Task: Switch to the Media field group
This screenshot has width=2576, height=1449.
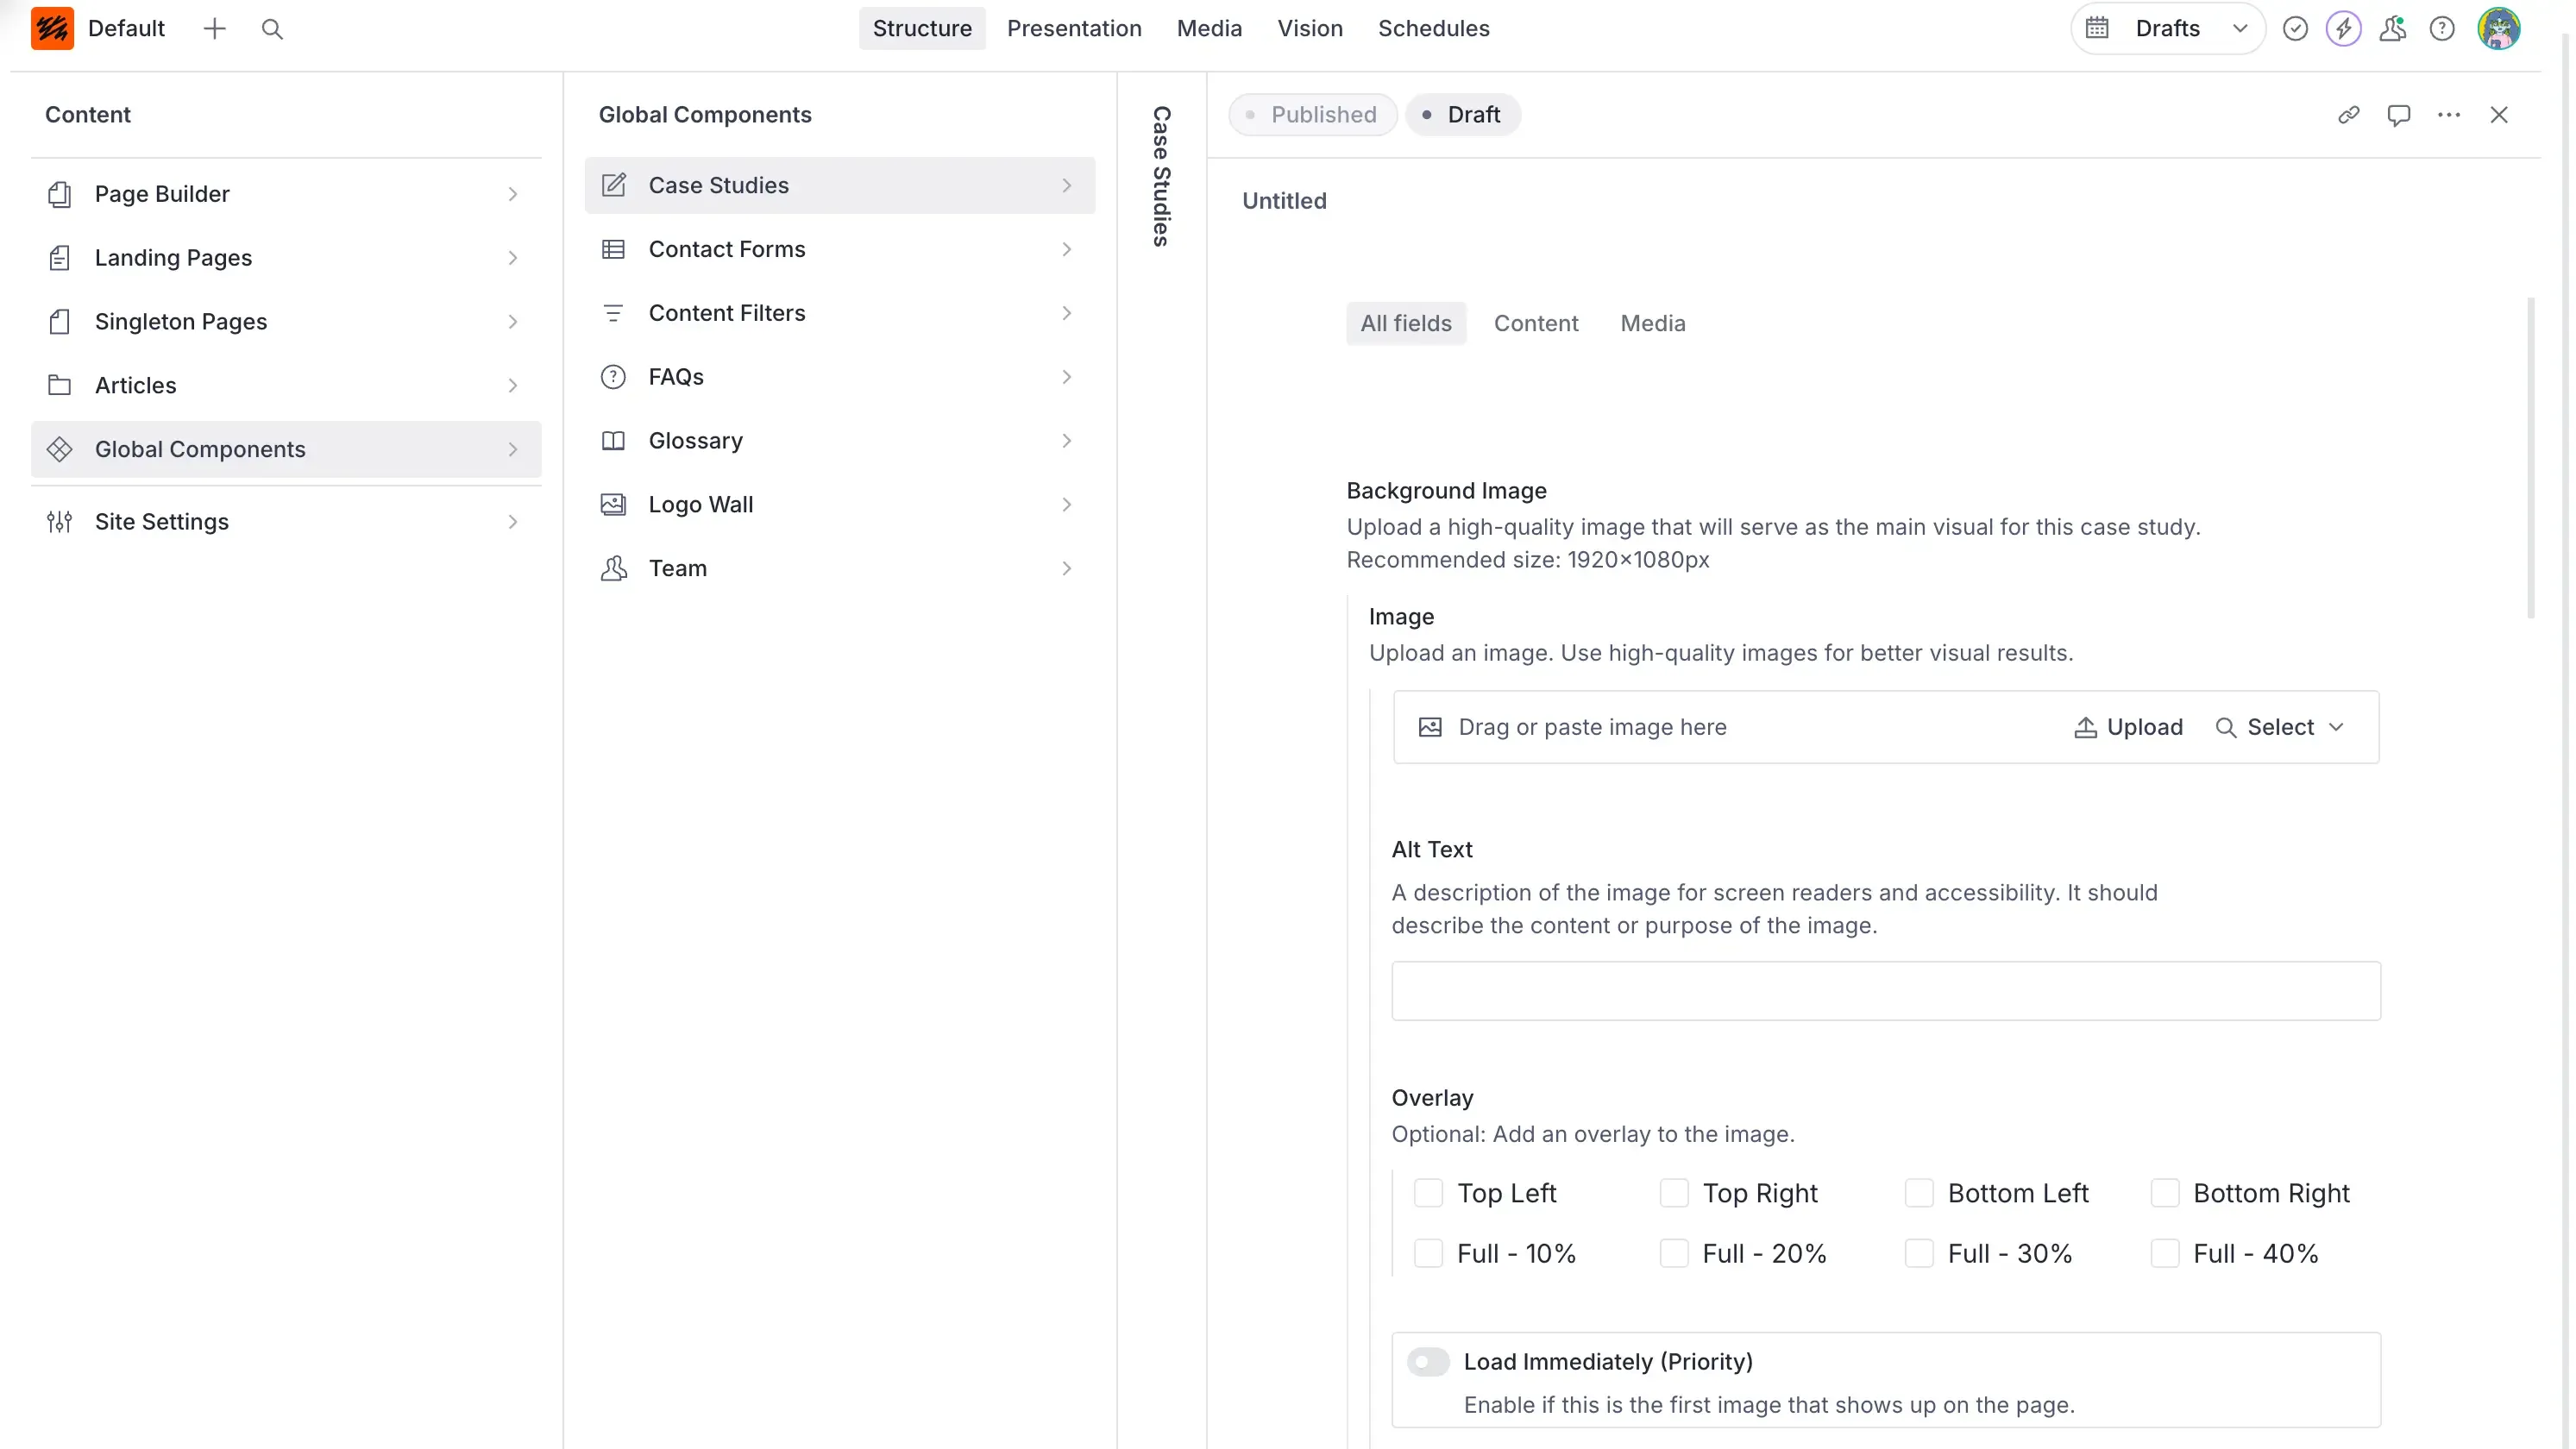Action: [1652, 323]
